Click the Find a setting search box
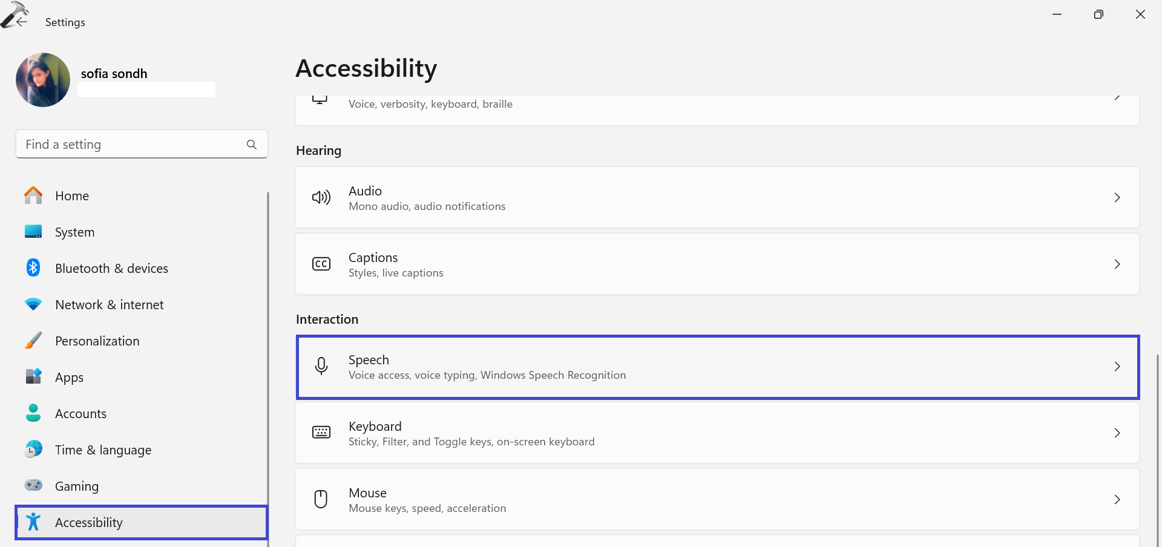This screenshot has height=547, width=1162. click(133, 145)
